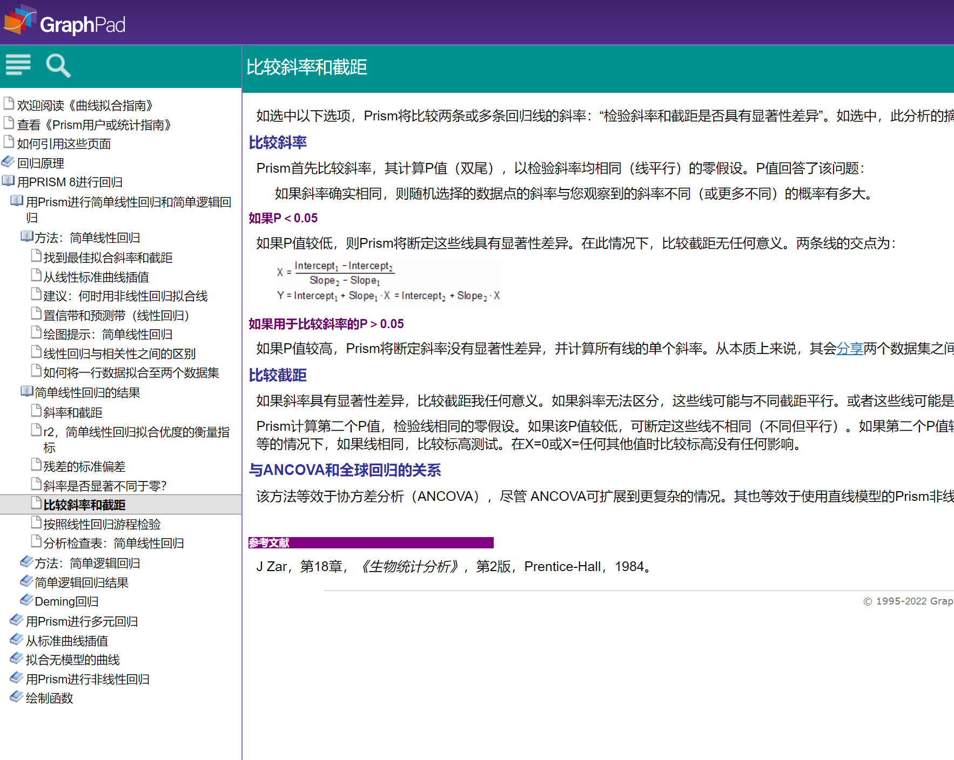Open 残差的标准偏差 page
The image size is (954, 760).
tap(84, 466)
